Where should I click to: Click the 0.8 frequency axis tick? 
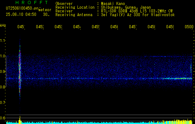[x=2, y=87]
